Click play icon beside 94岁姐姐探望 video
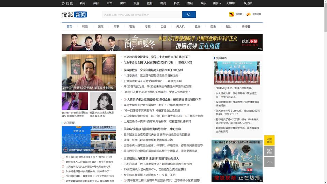Viewport: 327px width, 184px height. point(63,171)
